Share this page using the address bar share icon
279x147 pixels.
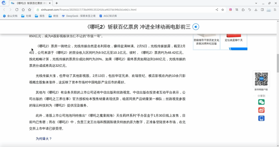pyautogui.click(x=217, y=10)
